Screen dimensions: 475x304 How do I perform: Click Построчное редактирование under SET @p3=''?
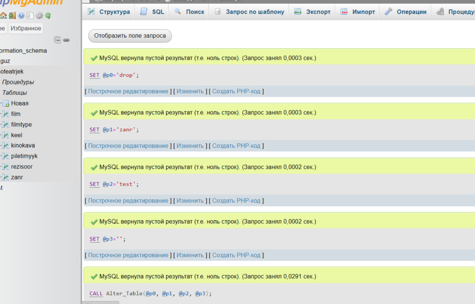[128, 255]
